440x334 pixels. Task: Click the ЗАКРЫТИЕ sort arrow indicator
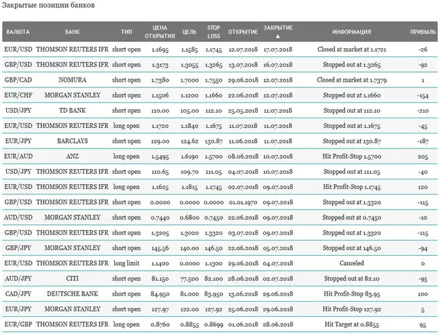[278, 36]
